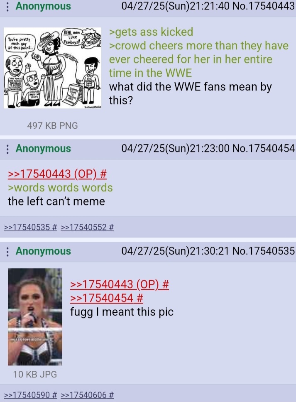Follow backlink >>17540606 under third post
Viewport: 296px width, 402px height.
[83, 395]
